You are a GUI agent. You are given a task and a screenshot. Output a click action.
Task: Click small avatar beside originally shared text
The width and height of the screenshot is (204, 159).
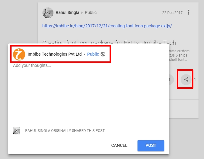point(17,131)
